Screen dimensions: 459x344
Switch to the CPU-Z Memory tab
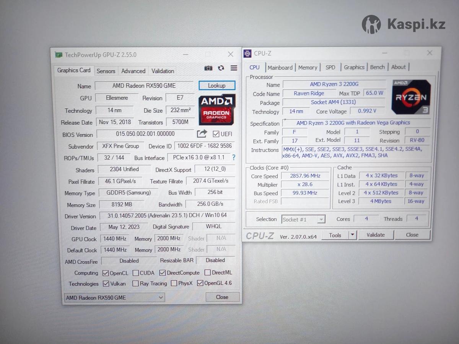[308, 68]
